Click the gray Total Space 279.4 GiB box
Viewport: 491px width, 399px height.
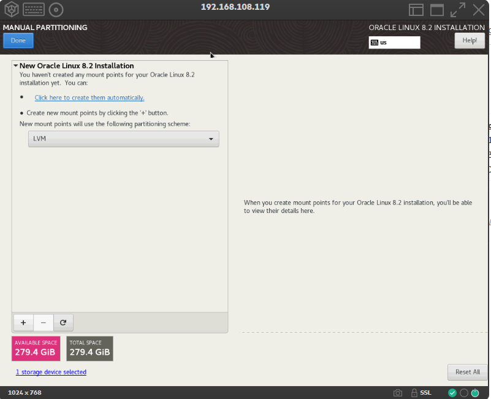[x=90, y=349]
